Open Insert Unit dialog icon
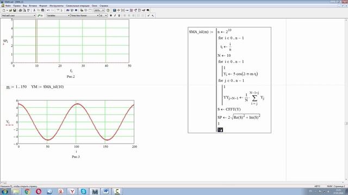 72,10
